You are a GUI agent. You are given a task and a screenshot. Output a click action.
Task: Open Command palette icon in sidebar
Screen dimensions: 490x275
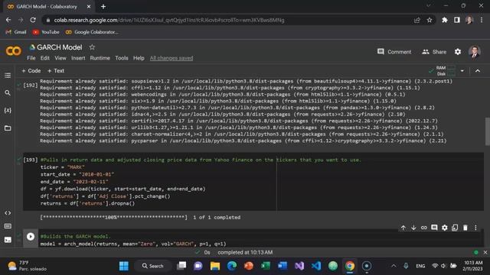[x=8, y=226]
